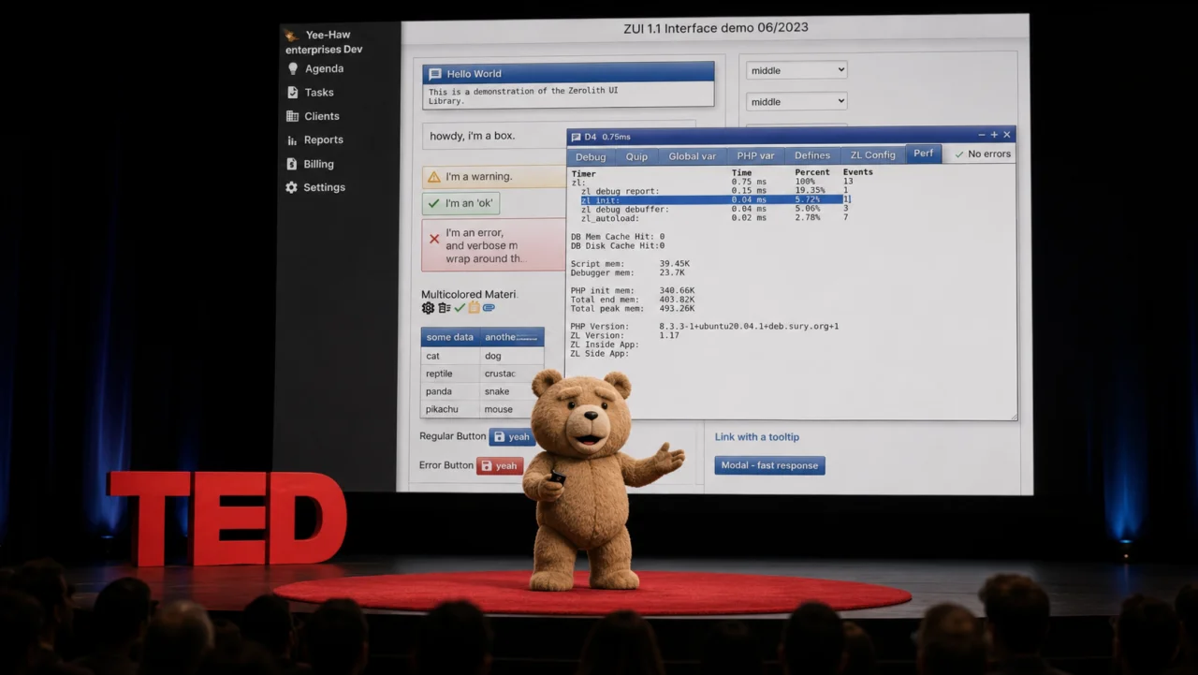Switch to the Debug tab
This screenshot has width=1198, height=675.
coord(591,156)
